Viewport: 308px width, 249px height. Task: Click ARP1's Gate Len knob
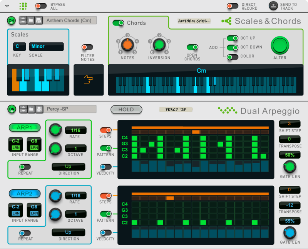[x=290, y=166]
